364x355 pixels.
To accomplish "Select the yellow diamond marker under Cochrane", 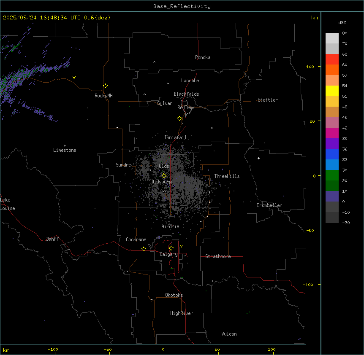I will tap(144, 249).
